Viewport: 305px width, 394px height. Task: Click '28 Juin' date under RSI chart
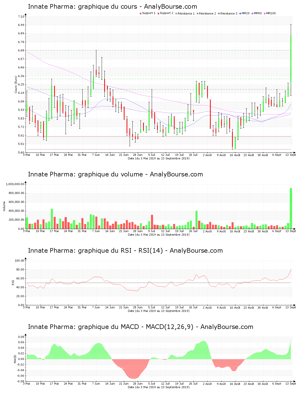click(138, 307)
